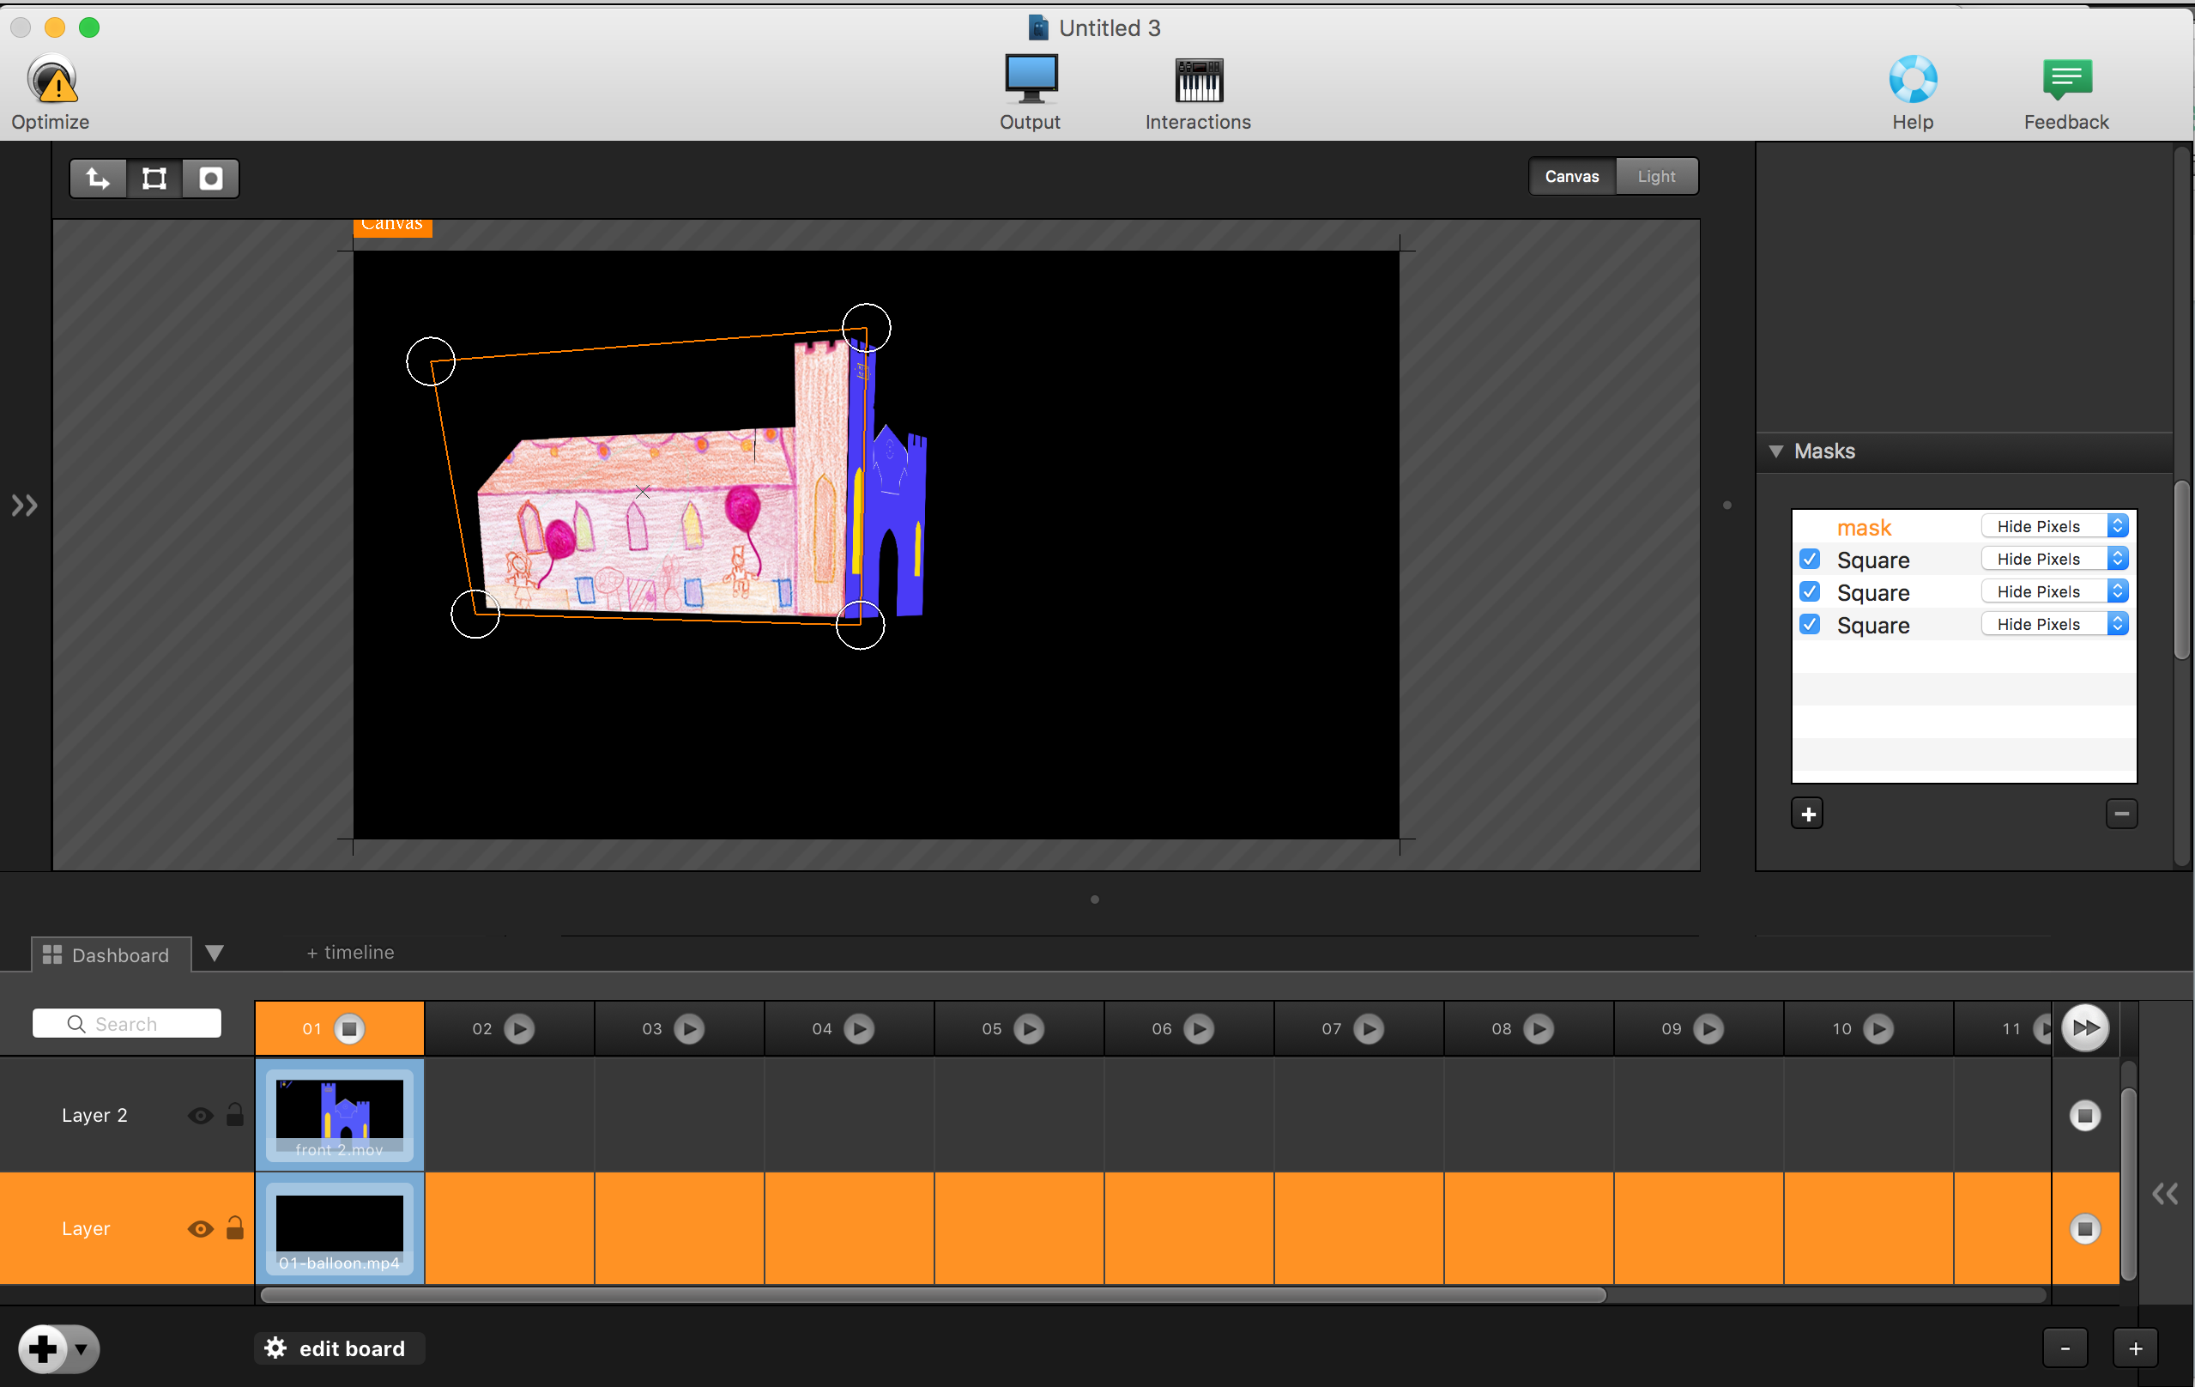Open the add-layer dropdown arrow

coord(82,1348)
